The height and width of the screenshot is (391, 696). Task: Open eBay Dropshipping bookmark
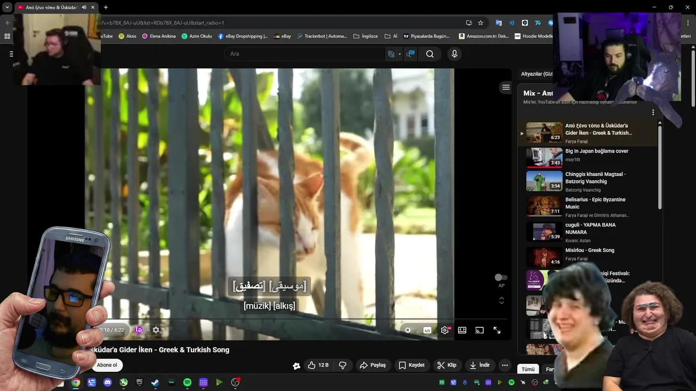click(243, 36)
